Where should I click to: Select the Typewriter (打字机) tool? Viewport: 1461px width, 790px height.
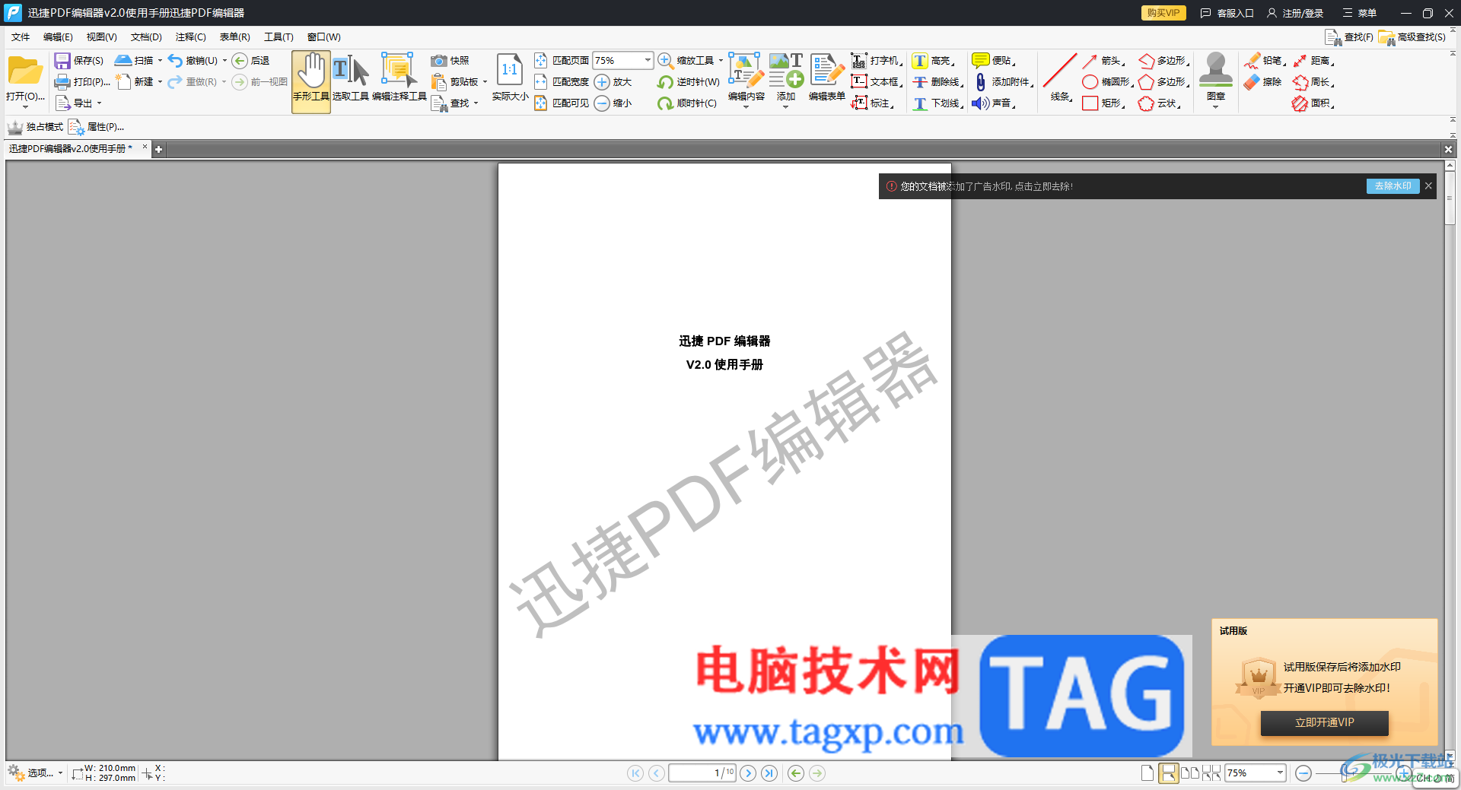876,61
